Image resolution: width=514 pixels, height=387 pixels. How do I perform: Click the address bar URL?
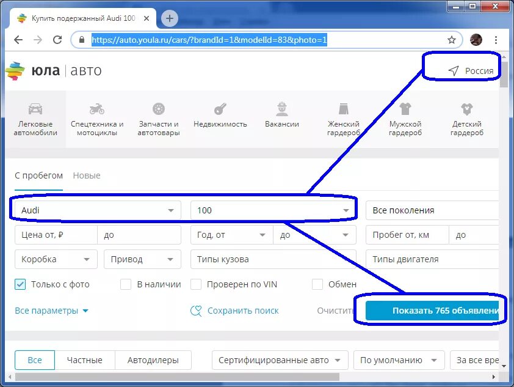click(209, 40)
